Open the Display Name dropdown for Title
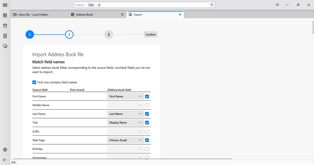This screenshot has width=314, height=165. point(126,123)
